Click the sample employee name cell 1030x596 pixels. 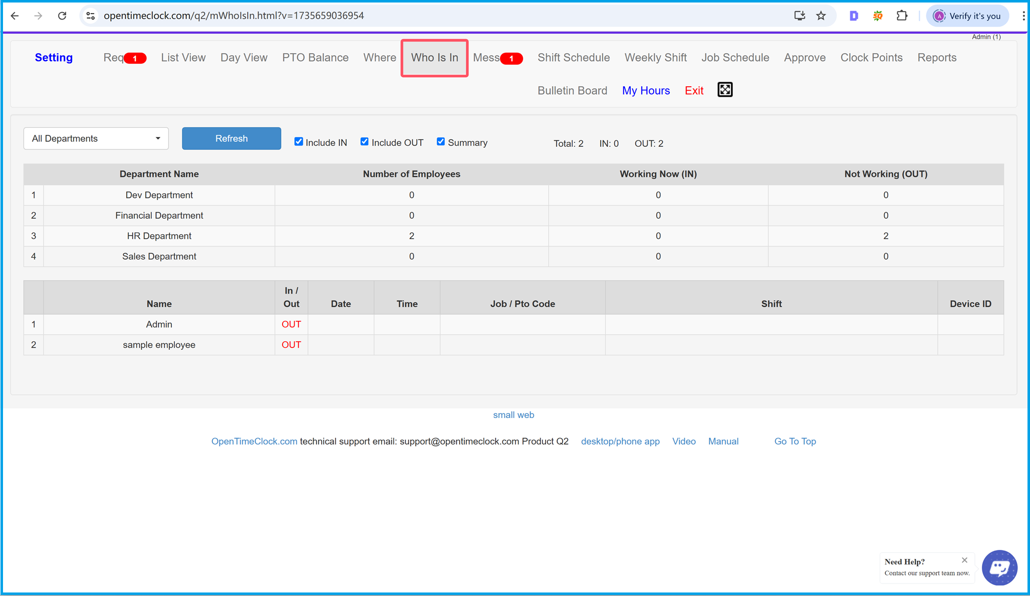(x=159, y=345)
